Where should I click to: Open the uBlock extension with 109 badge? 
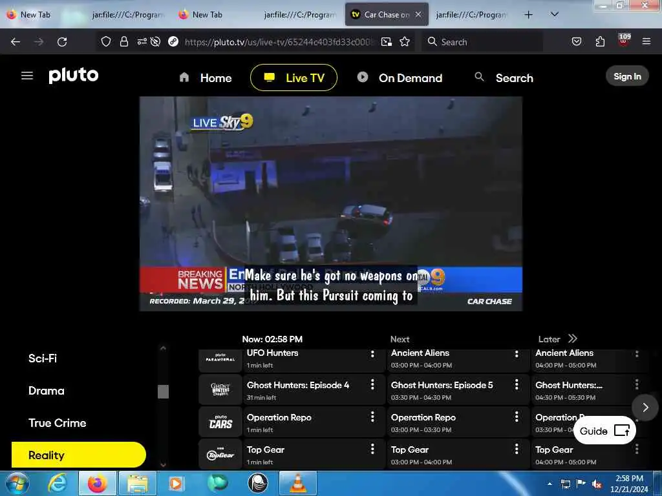click(x=624, y=40)
